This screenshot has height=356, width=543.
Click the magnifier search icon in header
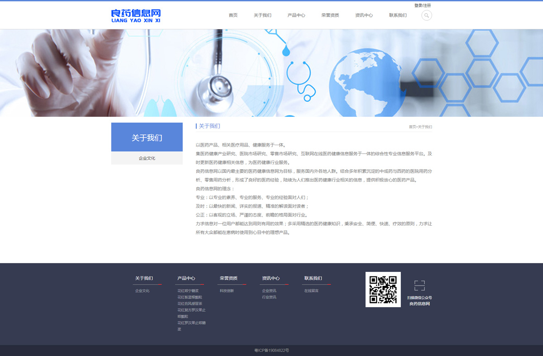(426, 15)
